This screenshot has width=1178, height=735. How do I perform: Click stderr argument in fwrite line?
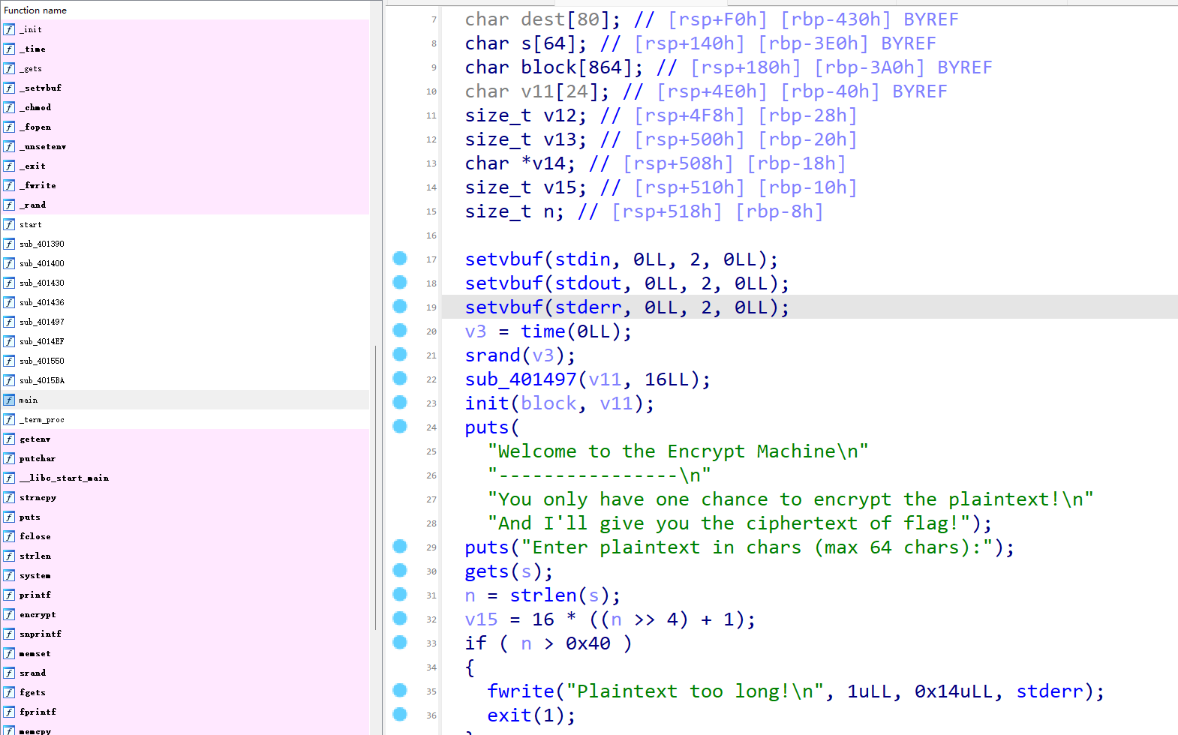point(1050,691)
